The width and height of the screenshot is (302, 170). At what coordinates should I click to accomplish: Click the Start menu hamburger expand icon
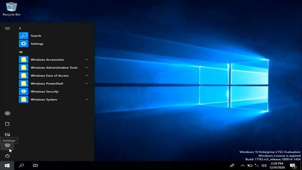(8, 28)
